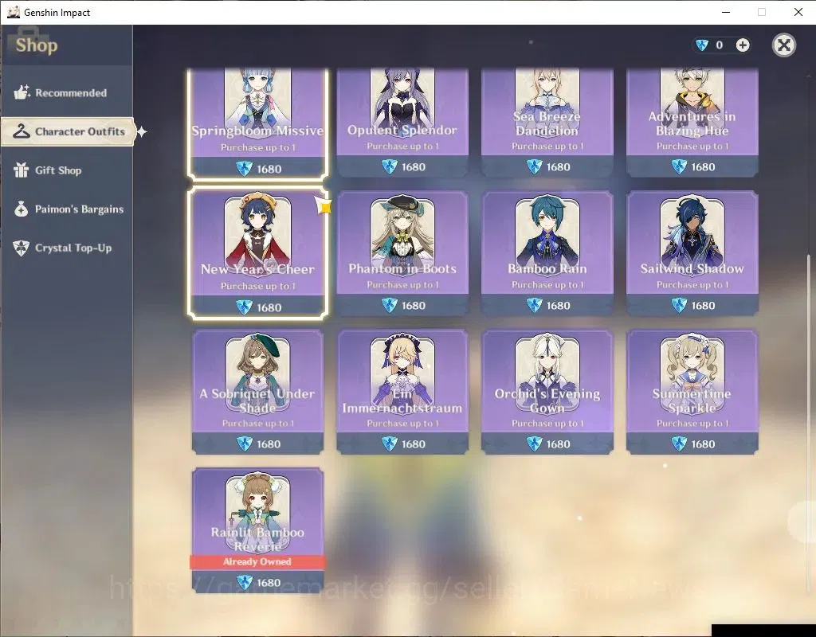Select the New Year's Cheer outfit

(x=258, y=253)
